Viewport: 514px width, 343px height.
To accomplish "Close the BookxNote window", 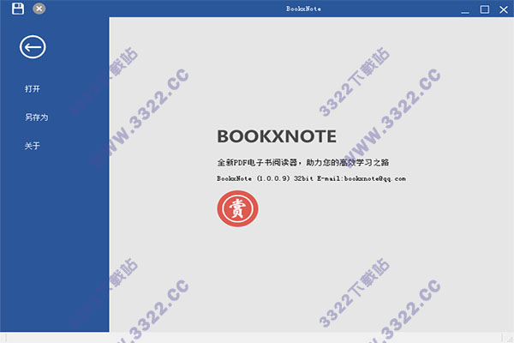I will click(x=504, y=9).
